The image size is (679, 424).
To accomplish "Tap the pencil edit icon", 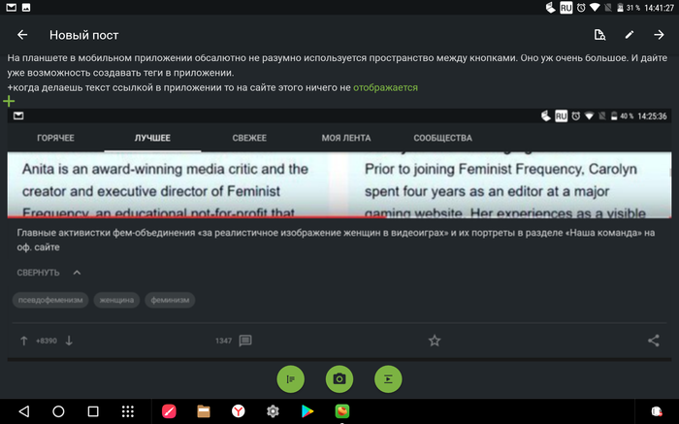I will coord(630,35).
